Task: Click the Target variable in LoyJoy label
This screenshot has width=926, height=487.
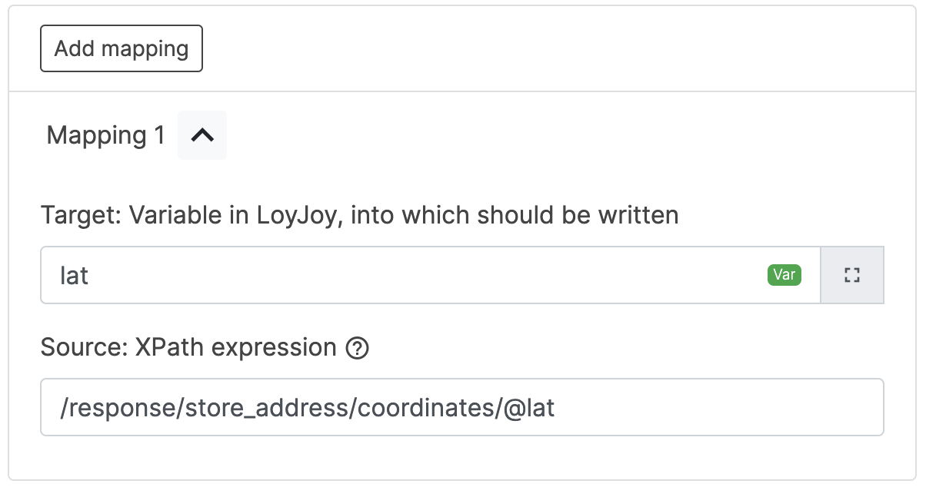Action: [x=359, y=215]
